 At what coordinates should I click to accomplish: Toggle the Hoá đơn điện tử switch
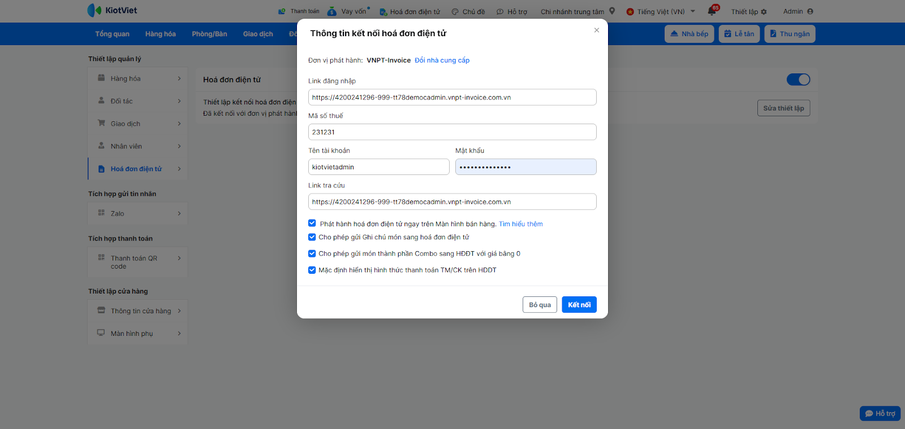tap(798, 80)
